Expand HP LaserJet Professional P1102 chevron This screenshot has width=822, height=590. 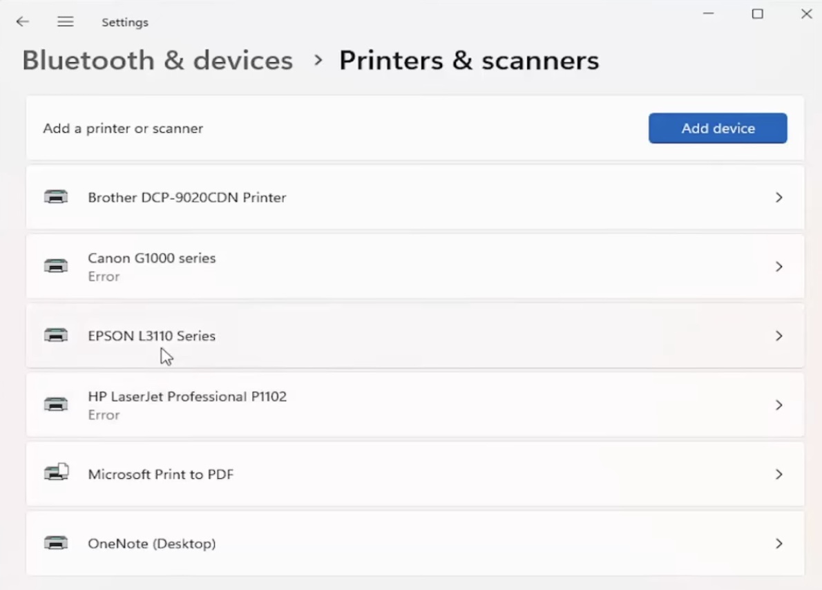(779, 405)
